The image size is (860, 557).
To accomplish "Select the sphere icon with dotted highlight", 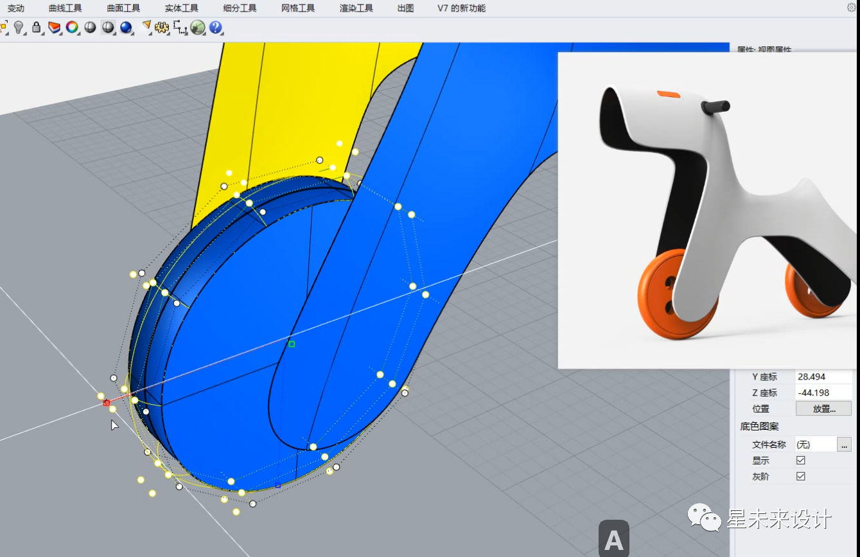I will click(x=108, y=27).
